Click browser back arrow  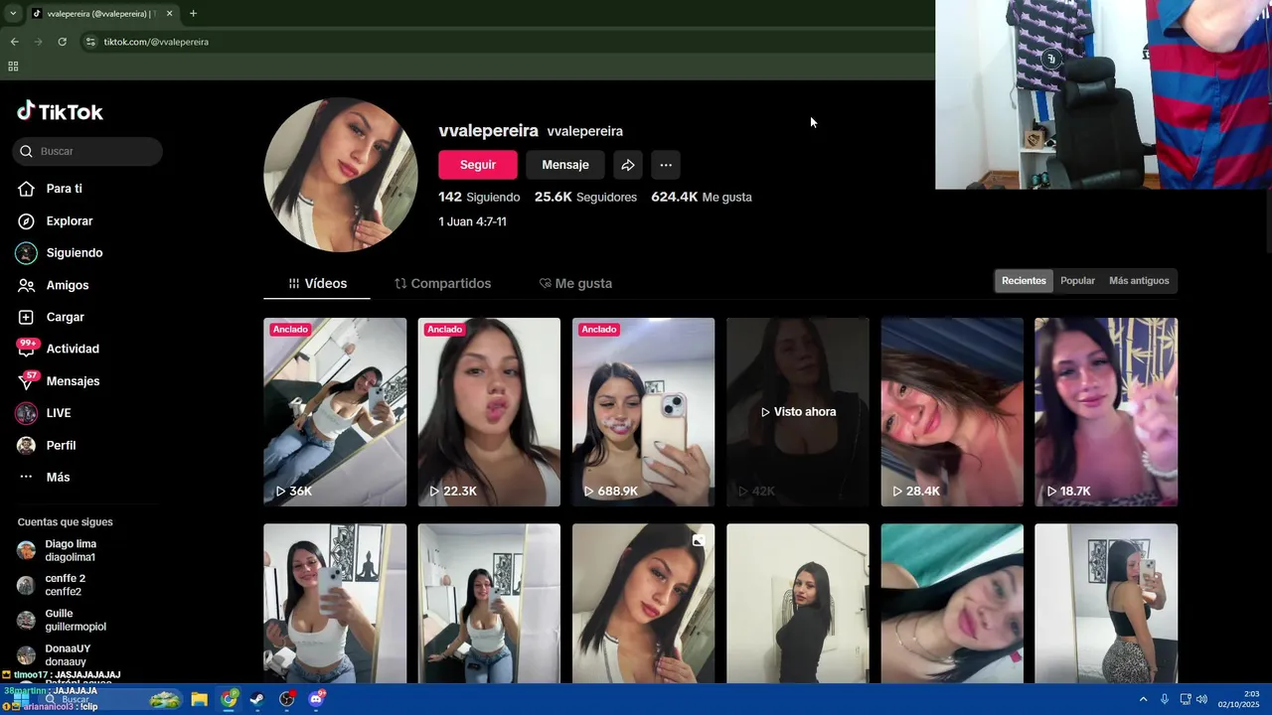point(14,42)
